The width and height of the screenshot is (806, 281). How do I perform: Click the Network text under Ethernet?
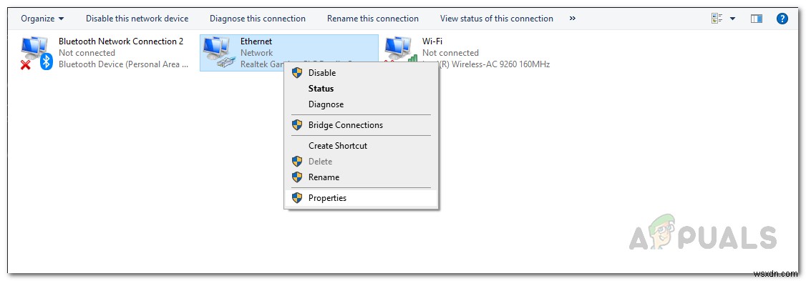click(x=256, y=53)
